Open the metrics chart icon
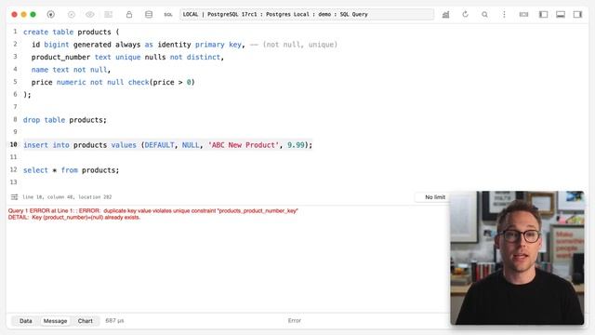The width and height of the screenshot is (595, 335). coord(446,15)
